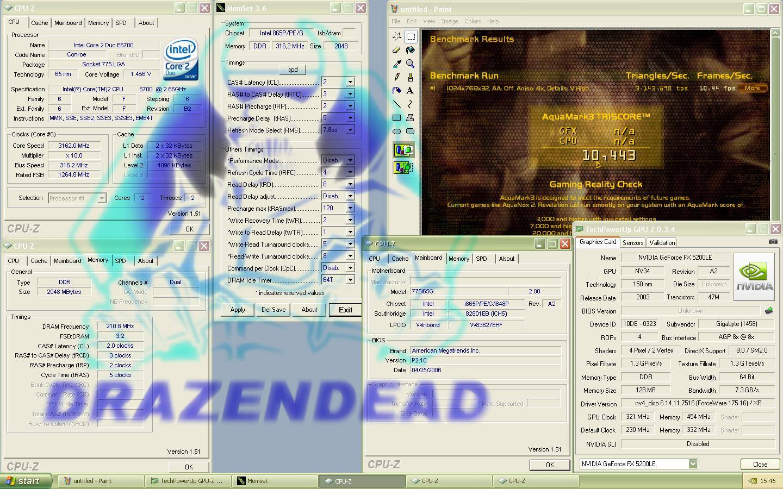The height and width of the screenshot is (489, 783).
Task: Click the GPU-Z screenshot camera icon
Action: coord(773,241)
